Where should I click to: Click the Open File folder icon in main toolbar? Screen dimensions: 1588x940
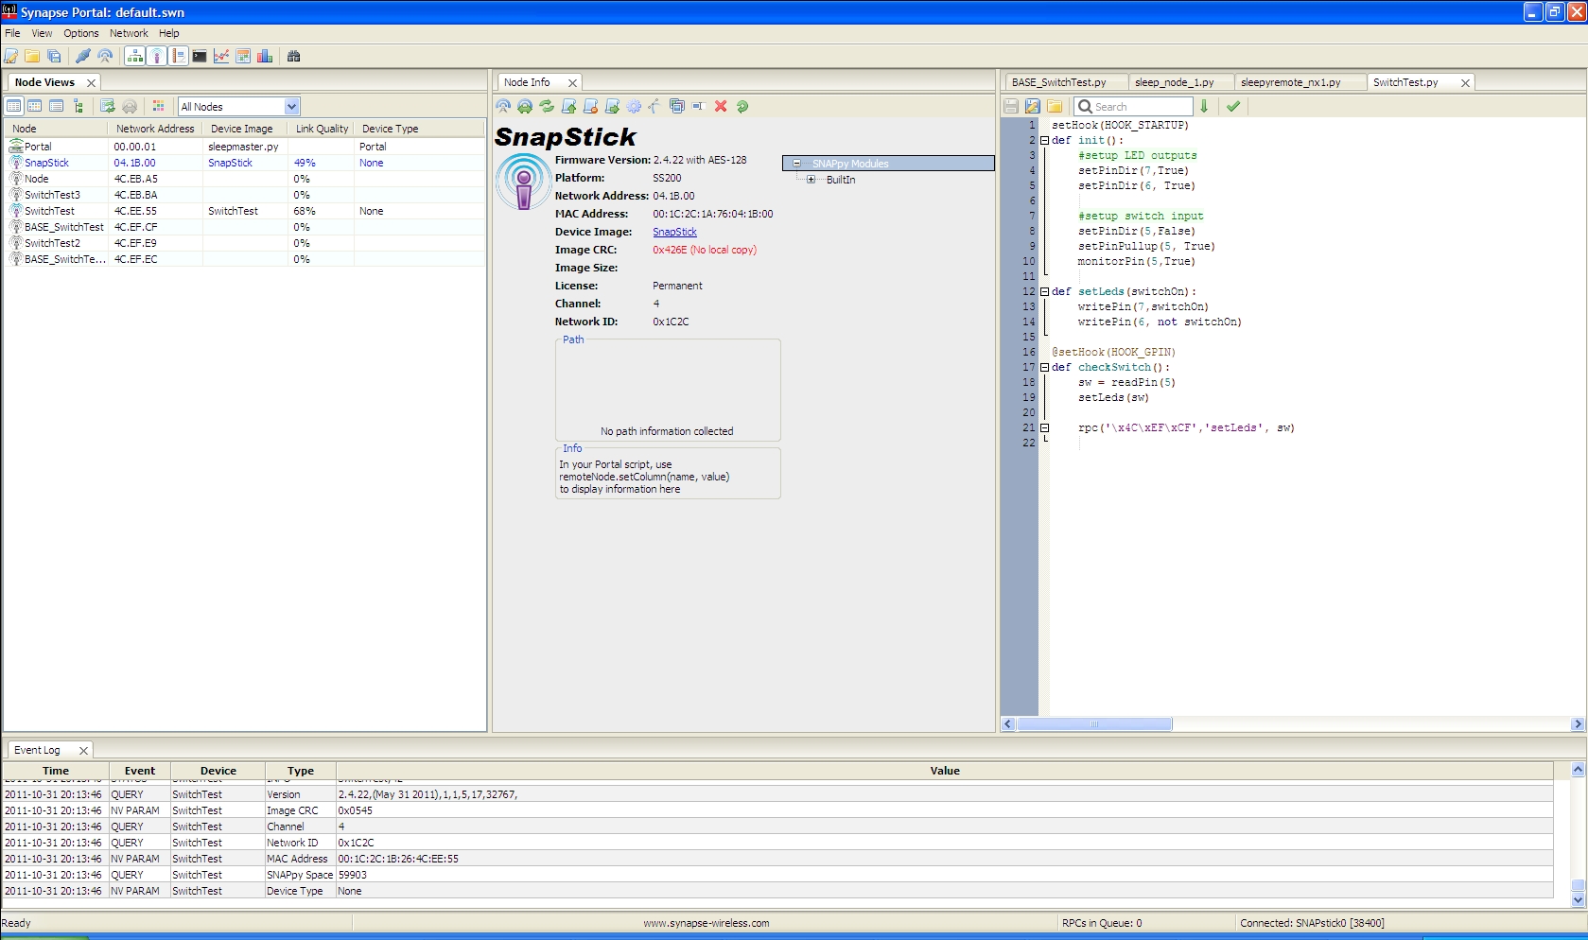pos(32,57)
